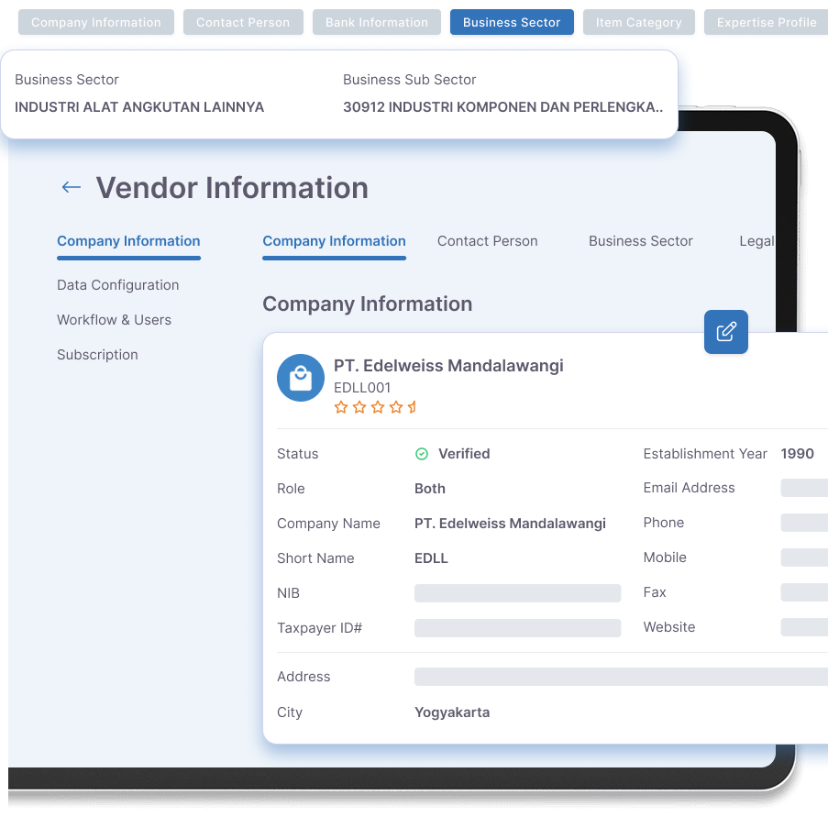Open the Company Information top tab
This screenshot has height=828, width=828.
coord(96,23)
